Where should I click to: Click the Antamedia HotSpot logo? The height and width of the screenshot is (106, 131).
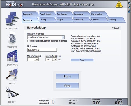tap(15, 4)
